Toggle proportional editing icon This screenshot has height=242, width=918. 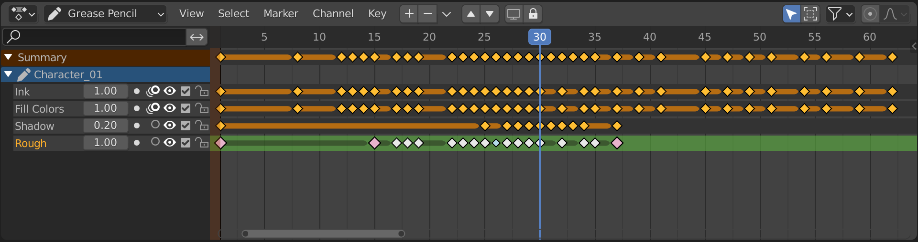pos(870,14)
